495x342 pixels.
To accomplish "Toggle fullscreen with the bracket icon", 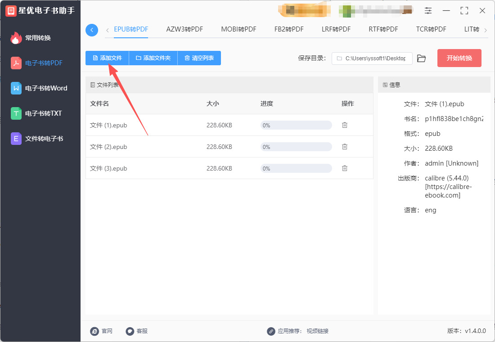I will tap(464, 11).
